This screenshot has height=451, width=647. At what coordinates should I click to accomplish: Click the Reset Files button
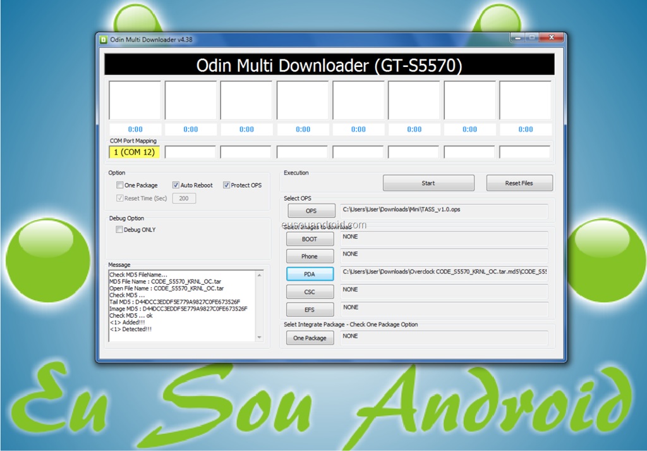coord(519,183)
